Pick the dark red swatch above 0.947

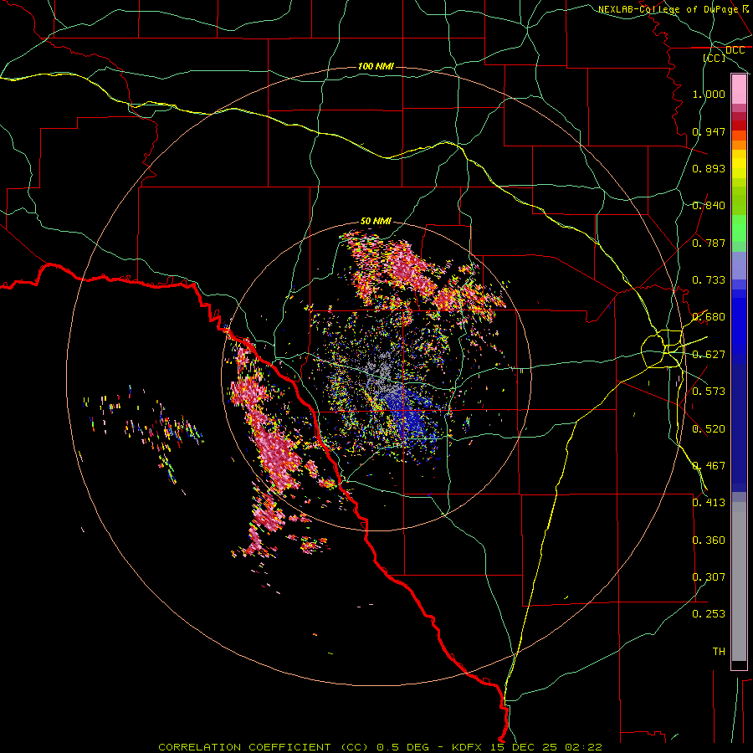(x=739, y=125)
